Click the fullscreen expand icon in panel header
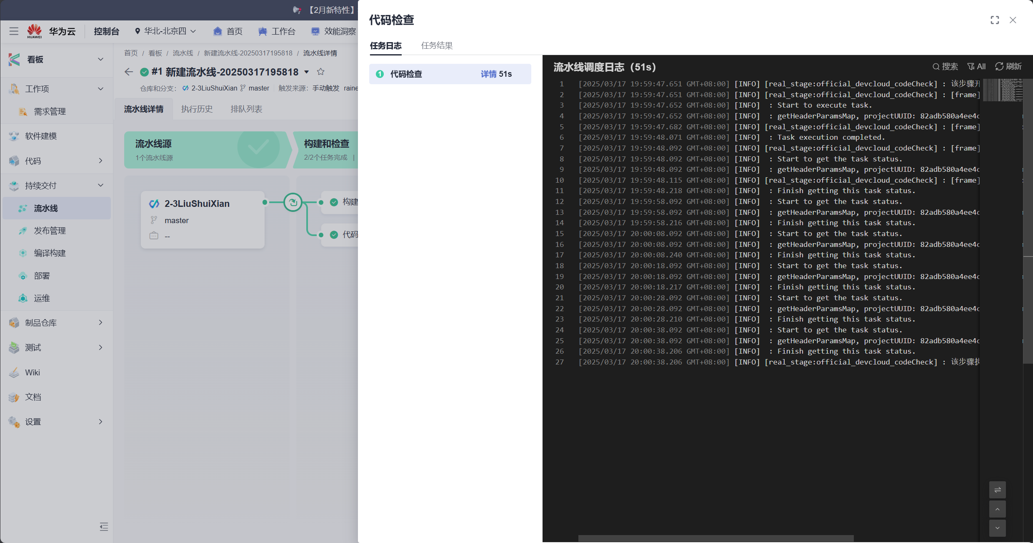This screenshot has height=543, width=1033. coord(995,20)
